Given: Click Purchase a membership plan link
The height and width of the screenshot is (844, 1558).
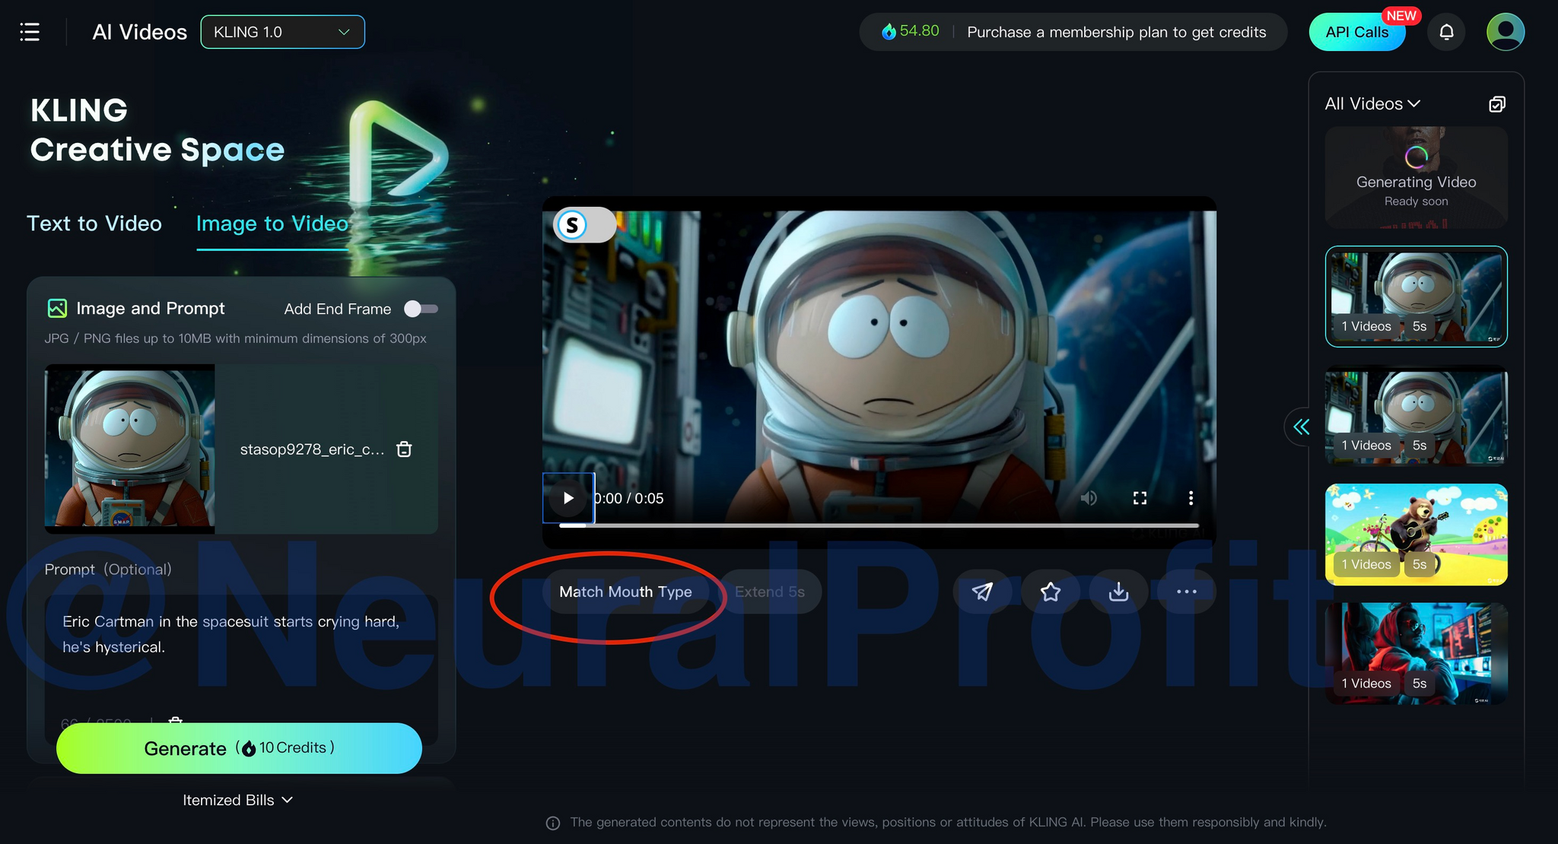Looking at the screenshot, I should [1116, 32].
